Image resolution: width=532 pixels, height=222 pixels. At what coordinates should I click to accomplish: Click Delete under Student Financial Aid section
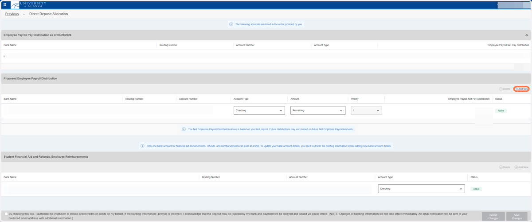(505, 167)
